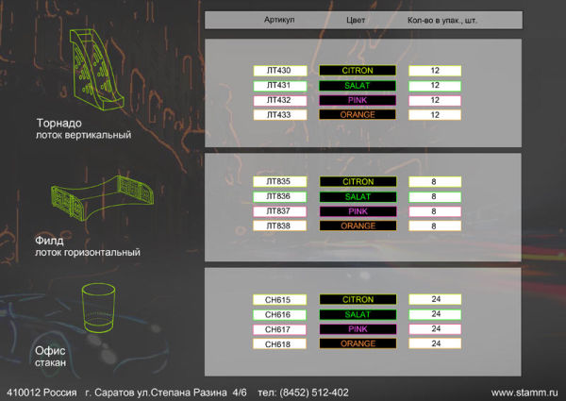Click the Цвет column header

coord(356,20)
